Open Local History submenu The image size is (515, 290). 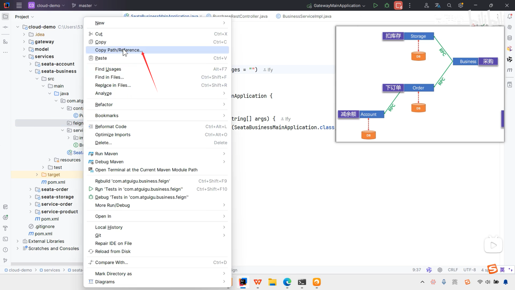coord(109,227)
